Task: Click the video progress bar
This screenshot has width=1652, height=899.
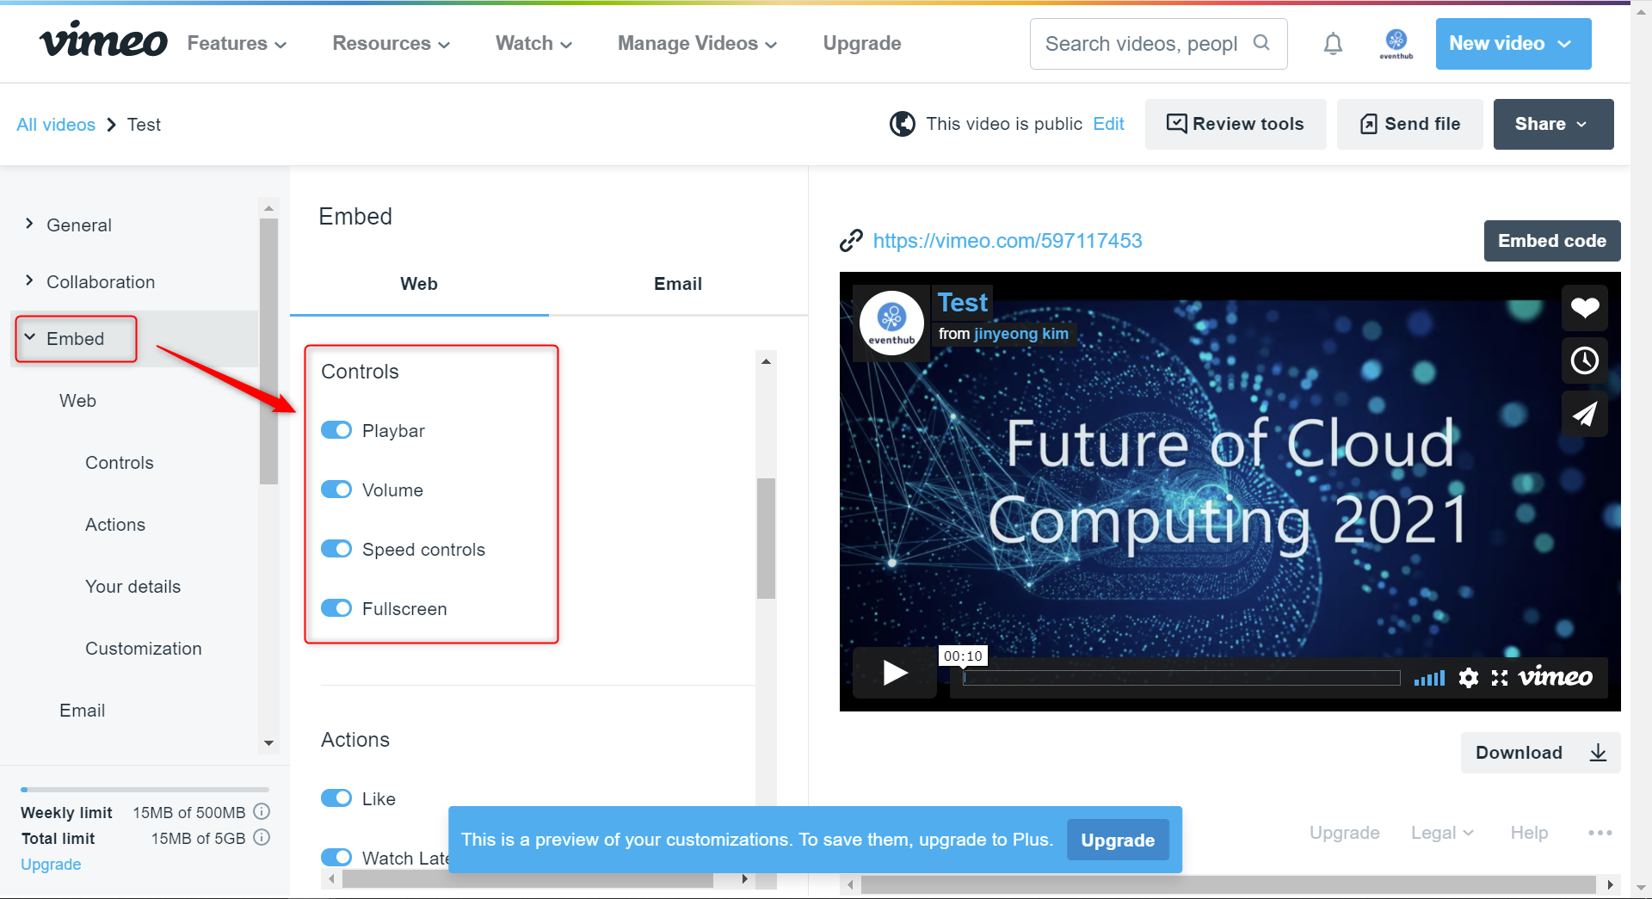Action: (x=1181, y=678)
